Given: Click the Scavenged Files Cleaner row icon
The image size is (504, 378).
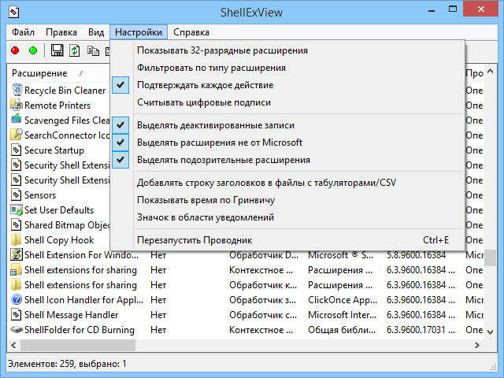Looking at the screenshot, I should (17, 119).
